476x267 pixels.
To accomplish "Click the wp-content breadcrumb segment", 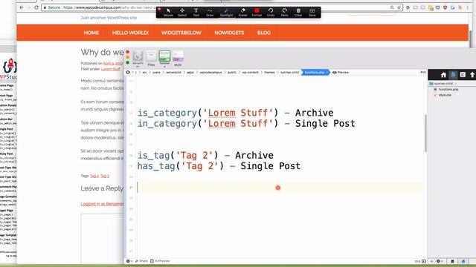I will pos(250,73).
